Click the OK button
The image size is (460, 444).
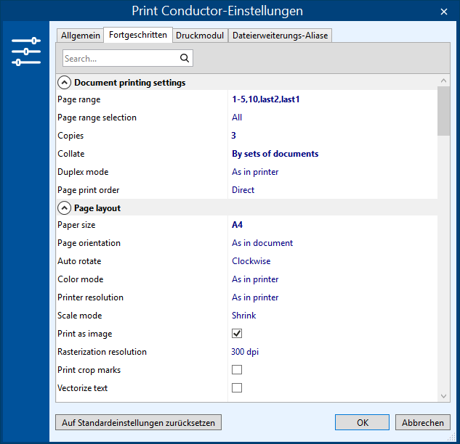(363, 422)
